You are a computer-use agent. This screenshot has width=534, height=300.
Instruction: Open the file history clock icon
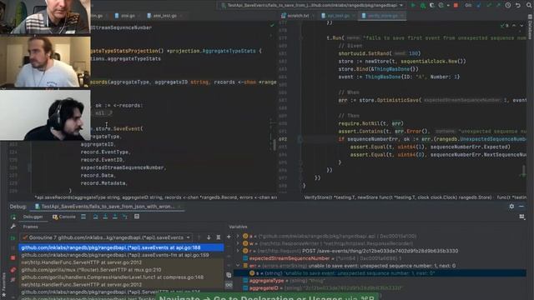click(508, 6)
